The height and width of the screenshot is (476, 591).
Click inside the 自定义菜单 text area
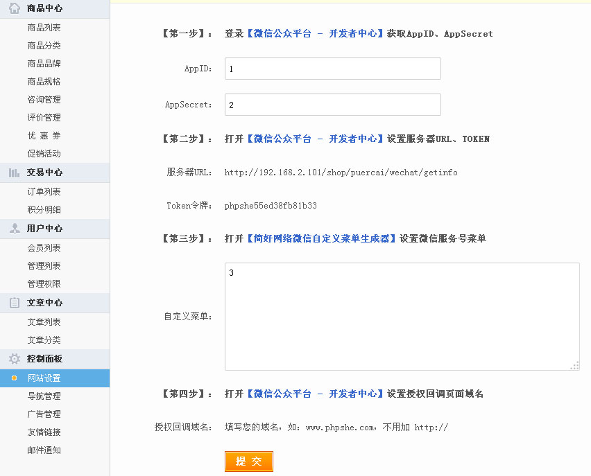(402, 317)
